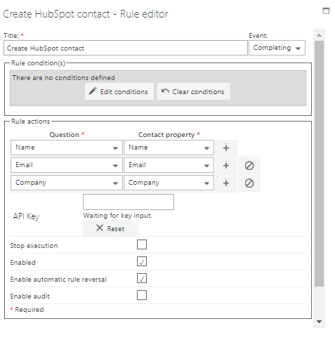Click the 'Enable audit' label

(x=30, y=296)
